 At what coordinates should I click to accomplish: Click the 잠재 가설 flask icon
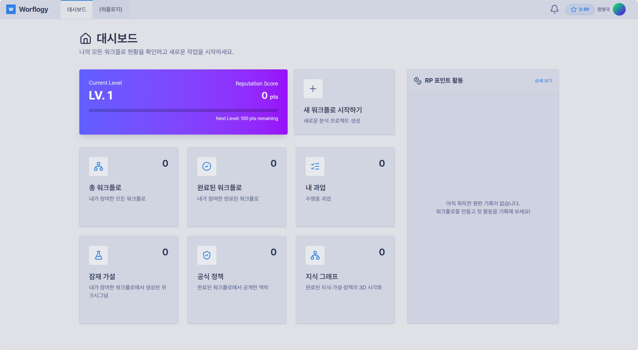pyautogui.click(x=98, y=255)
